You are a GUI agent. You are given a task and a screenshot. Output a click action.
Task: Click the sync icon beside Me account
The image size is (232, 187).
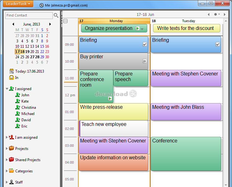point(42,5)
